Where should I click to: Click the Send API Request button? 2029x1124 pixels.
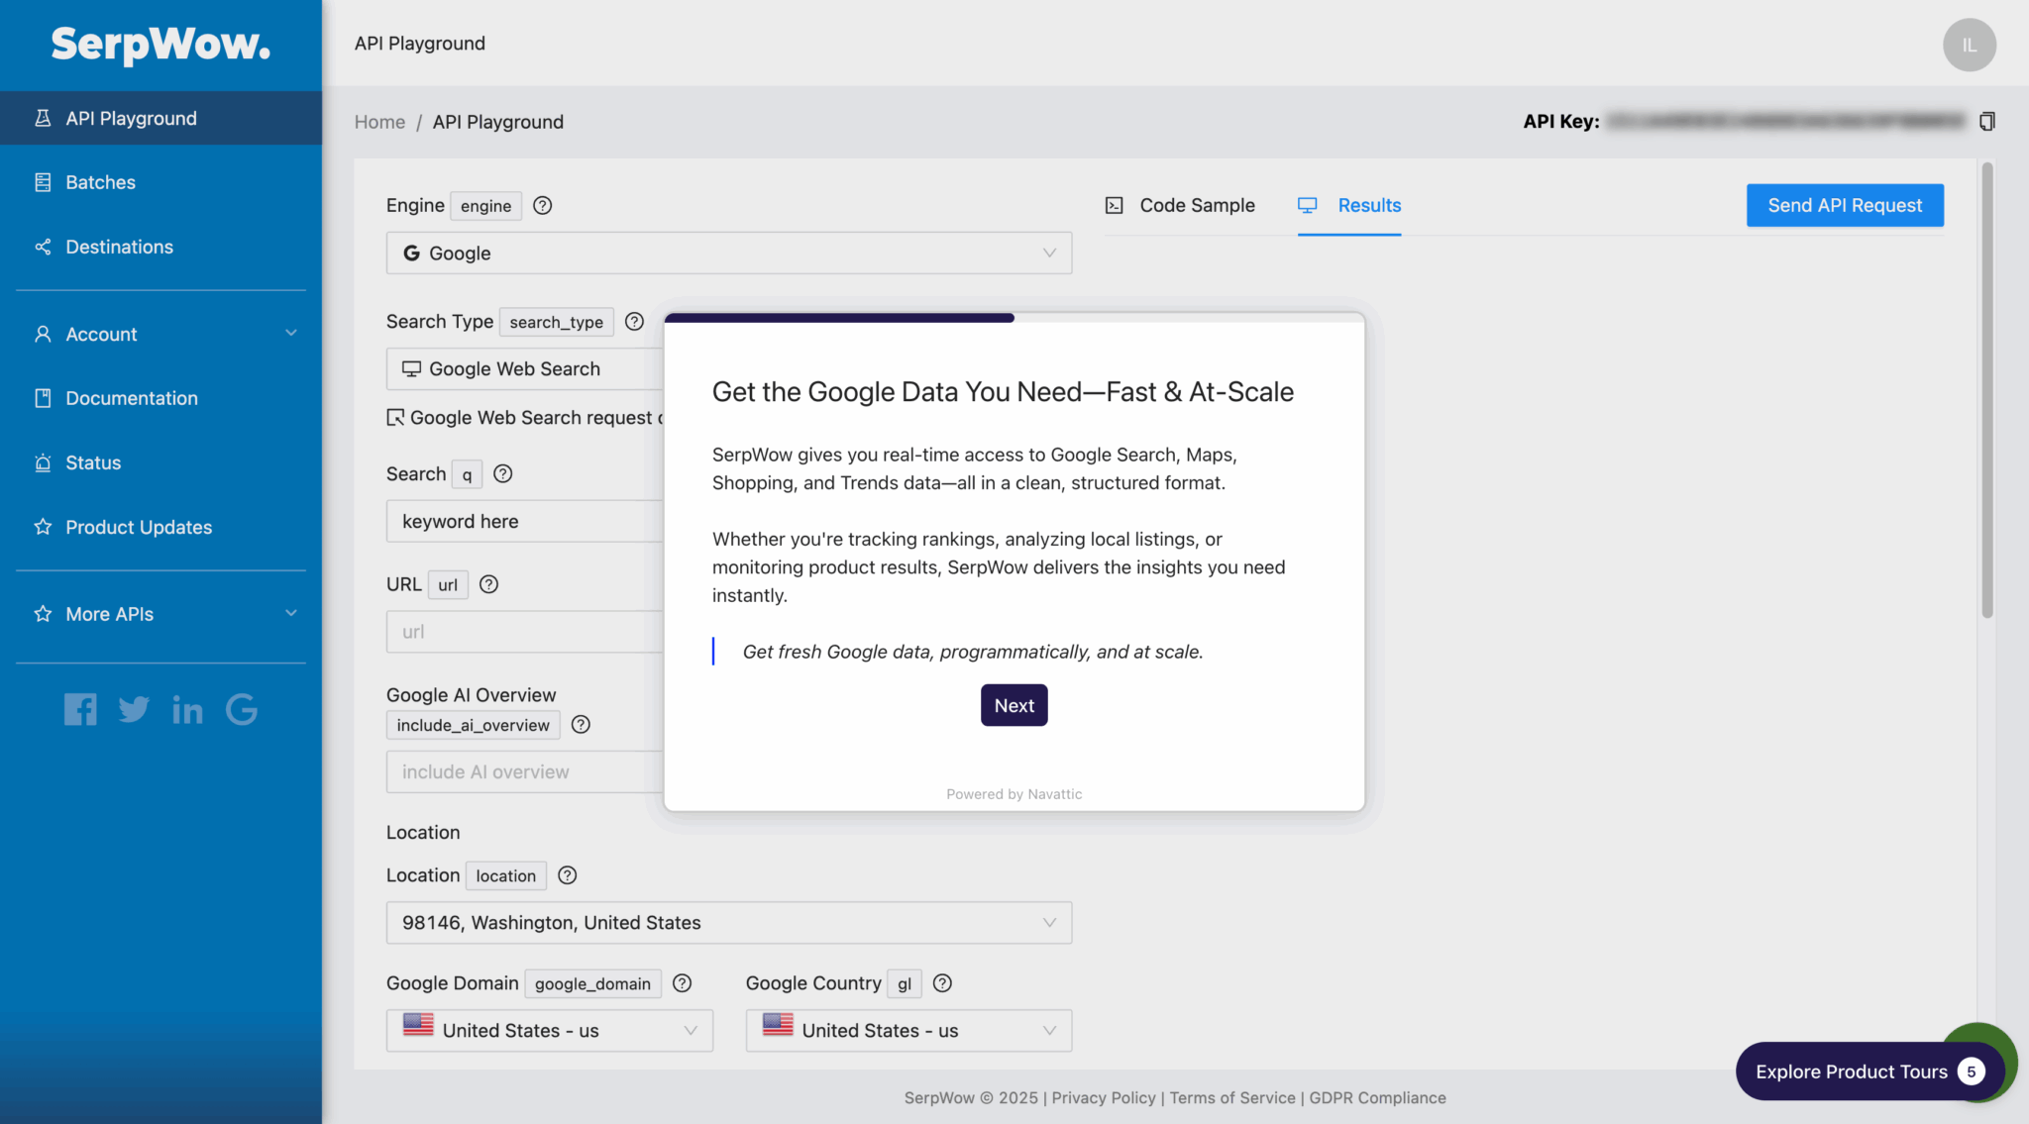click(x=1844, y=205)
